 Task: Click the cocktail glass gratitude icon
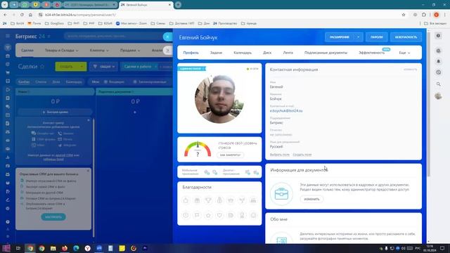click(x=242, y=200)
